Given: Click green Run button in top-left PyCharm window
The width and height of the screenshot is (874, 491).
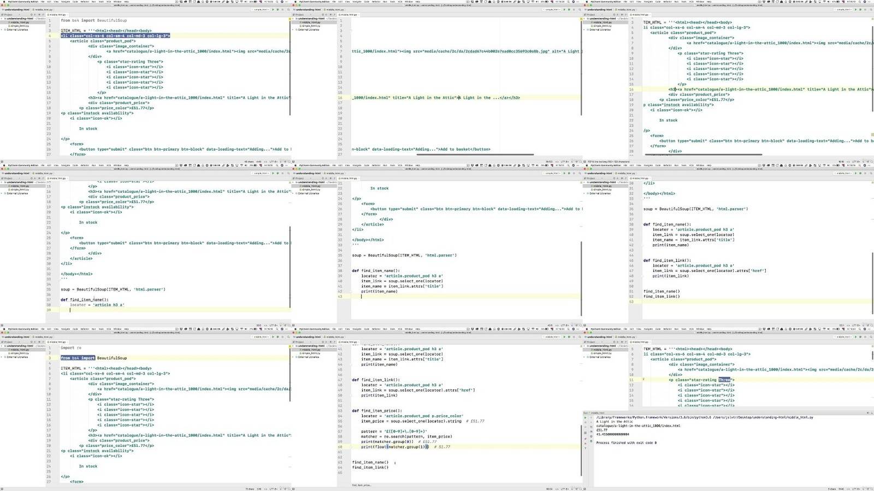Looking at the screenshot, I should click(273, 9).
